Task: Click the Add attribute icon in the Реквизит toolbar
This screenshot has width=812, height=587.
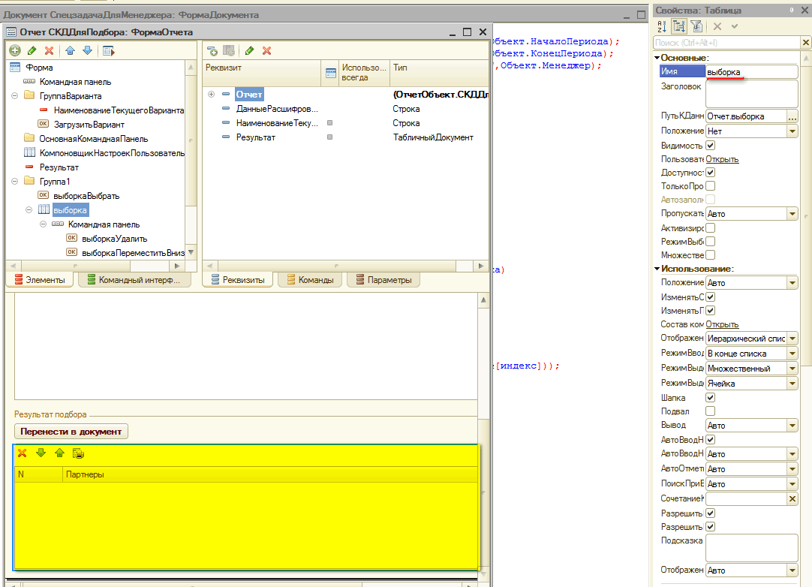Action: 212,50
